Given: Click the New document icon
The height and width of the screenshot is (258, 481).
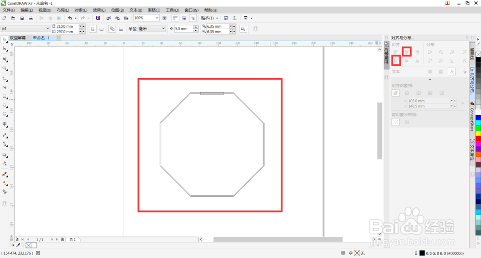Looking at the screenshot, I should point(4,18).
